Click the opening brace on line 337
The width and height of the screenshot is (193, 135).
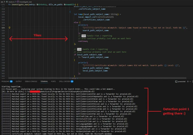[x=74, y=60]
